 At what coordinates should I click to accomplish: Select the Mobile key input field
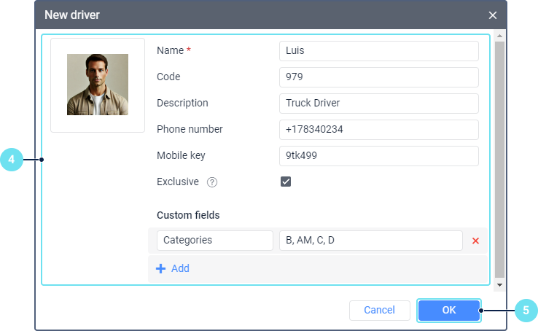click(378, 156)
